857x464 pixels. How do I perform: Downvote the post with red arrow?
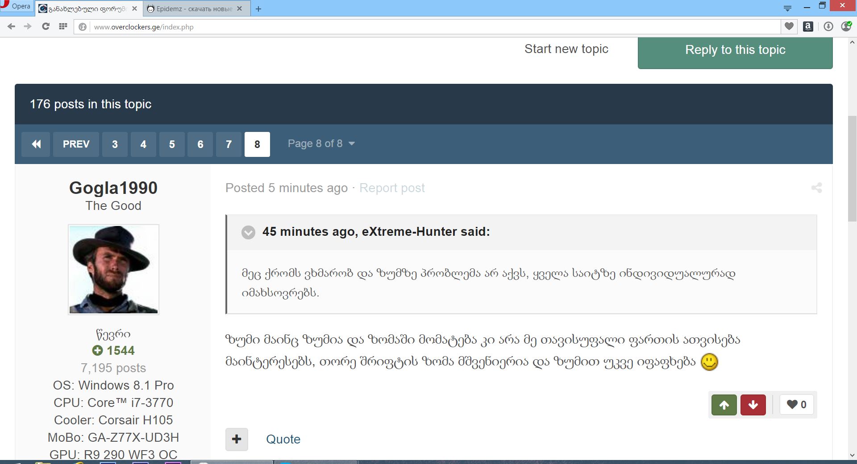[753, 405]
